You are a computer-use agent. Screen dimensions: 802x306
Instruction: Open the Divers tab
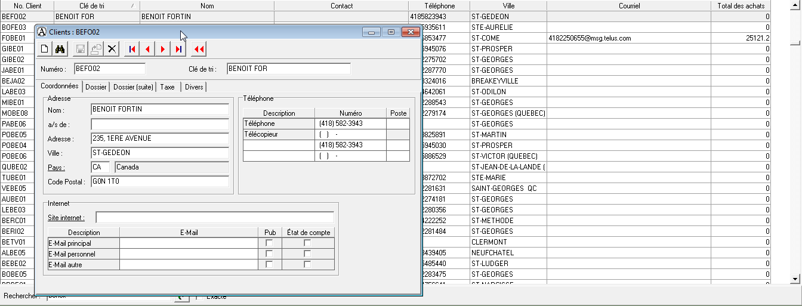coord(194,87)
